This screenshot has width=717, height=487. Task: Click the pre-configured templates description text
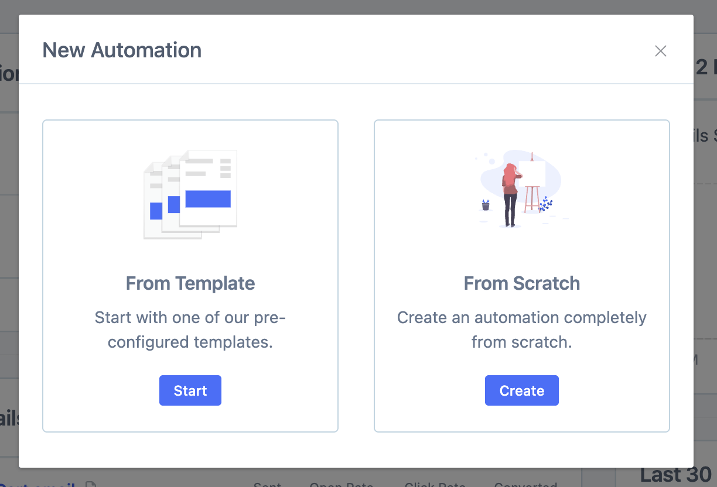pos(190,330)
